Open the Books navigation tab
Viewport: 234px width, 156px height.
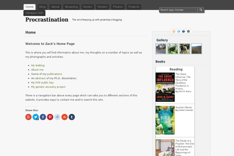(88, 7)
